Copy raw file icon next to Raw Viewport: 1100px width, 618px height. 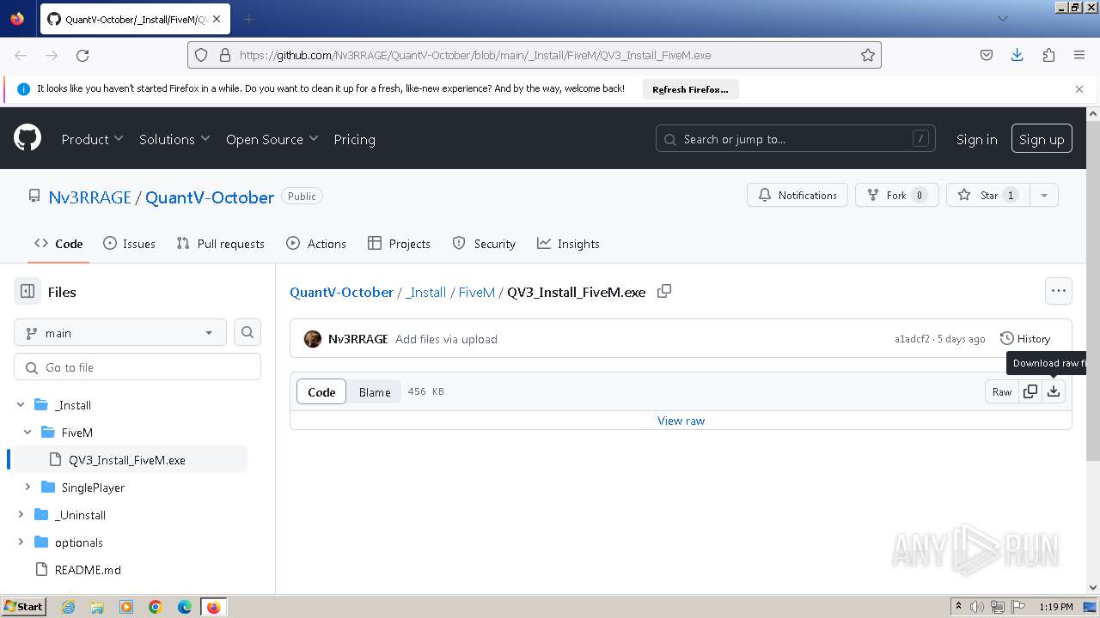click(1030, 391)
